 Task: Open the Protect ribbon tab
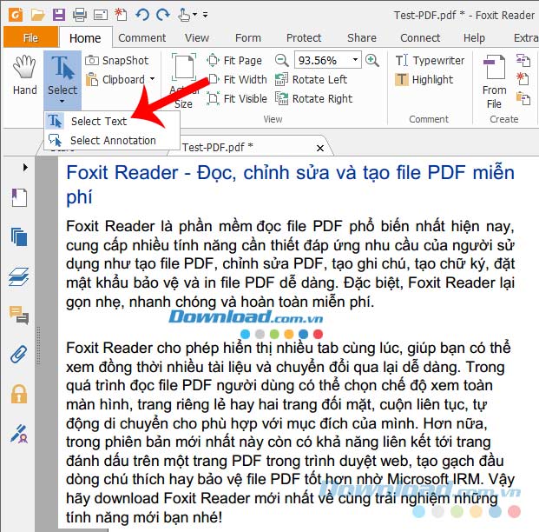[304, 37]
